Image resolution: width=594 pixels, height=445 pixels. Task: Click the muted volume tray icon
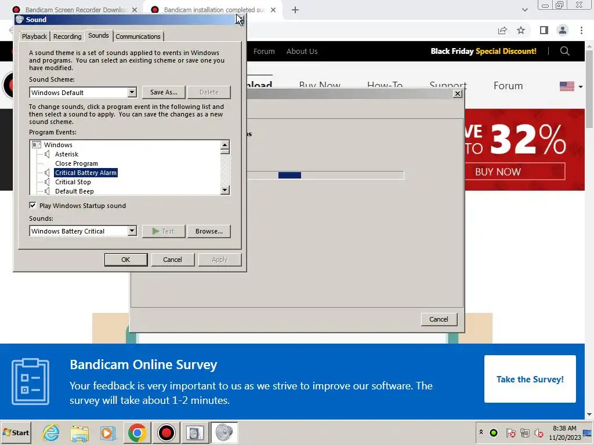[539, 432]
